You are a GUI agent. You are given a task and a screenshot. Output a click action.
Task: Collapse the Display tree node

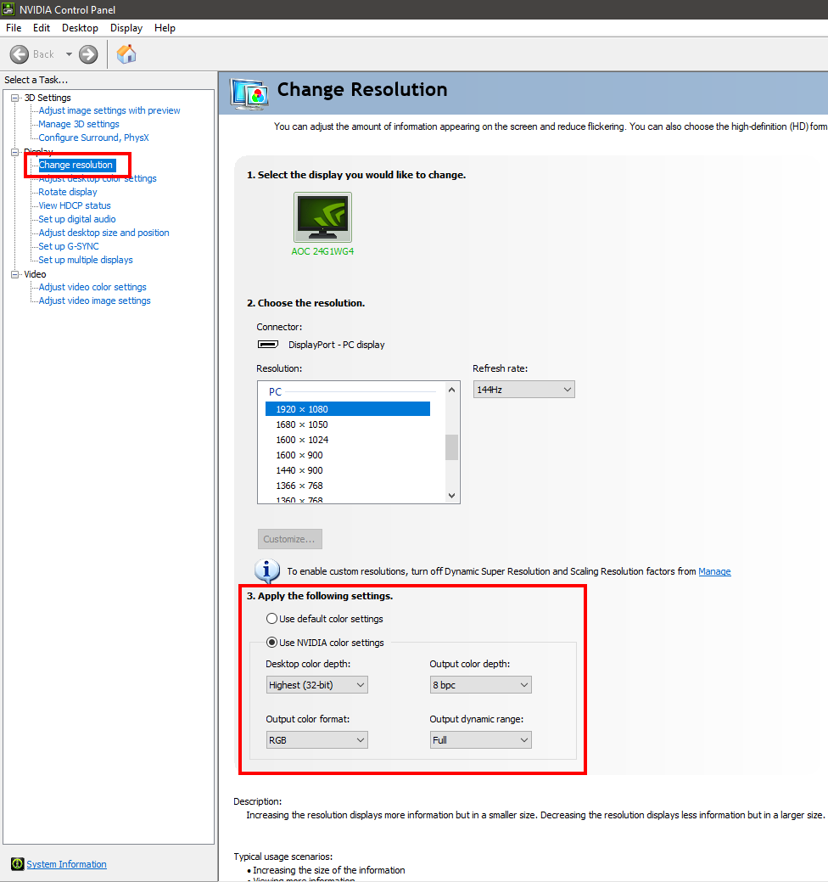point(15,152)
